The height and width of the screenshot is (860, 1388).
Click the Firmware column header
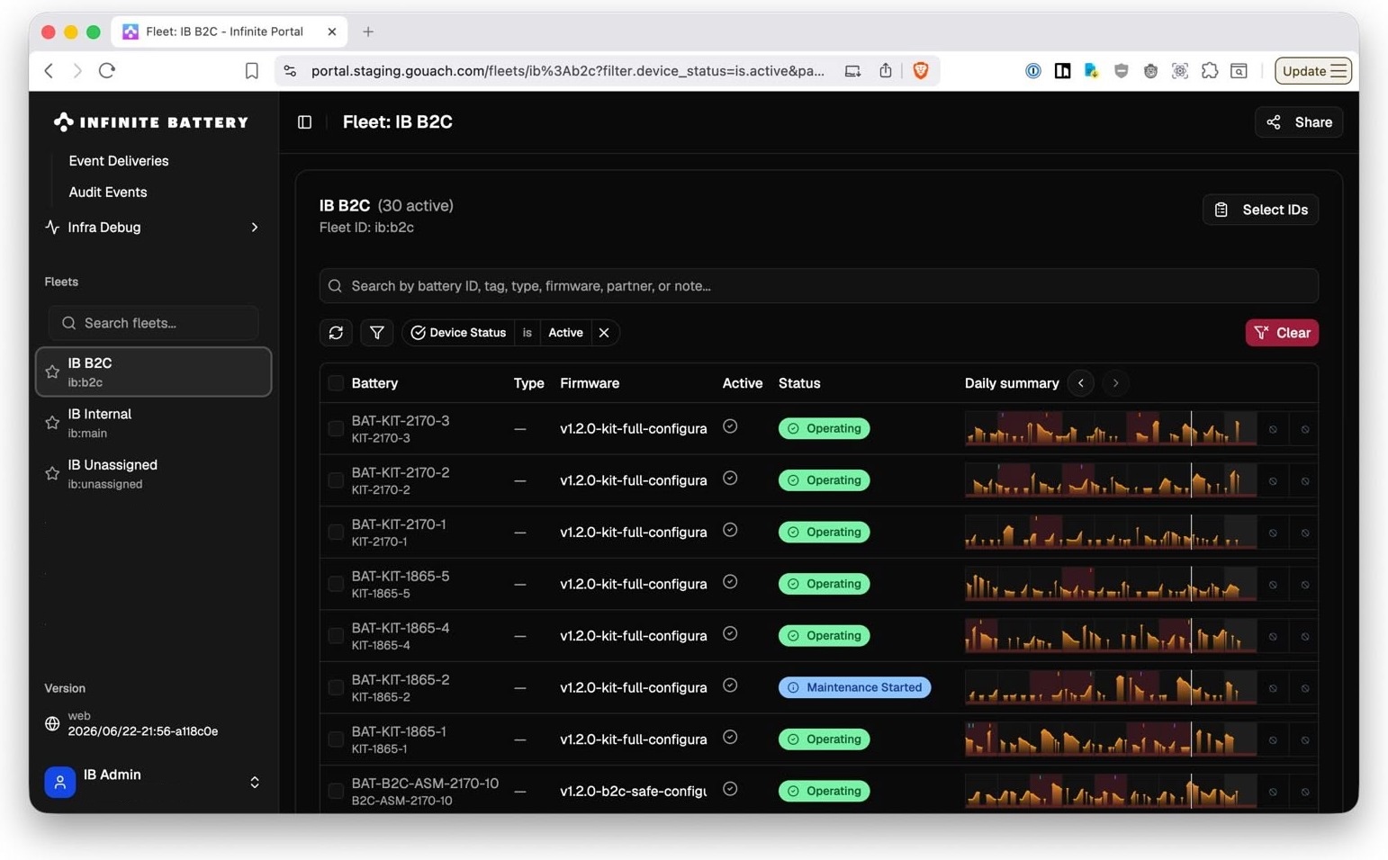[590, 383]
